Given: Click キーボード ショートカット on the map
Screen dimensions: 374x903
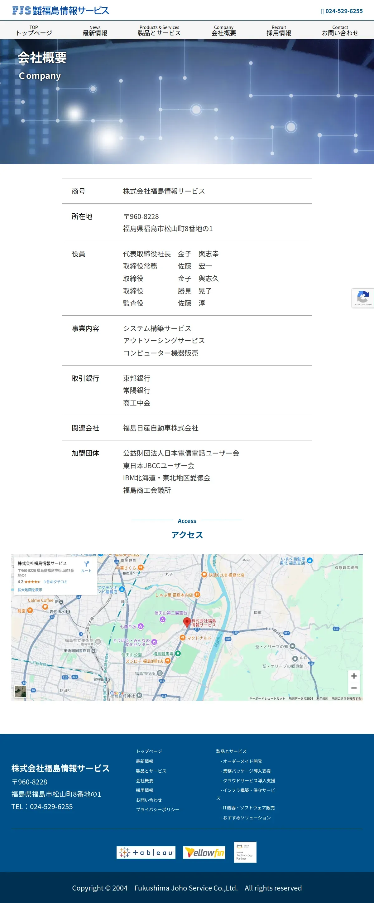Looking at the screenshot, I should tap(267, 698).
